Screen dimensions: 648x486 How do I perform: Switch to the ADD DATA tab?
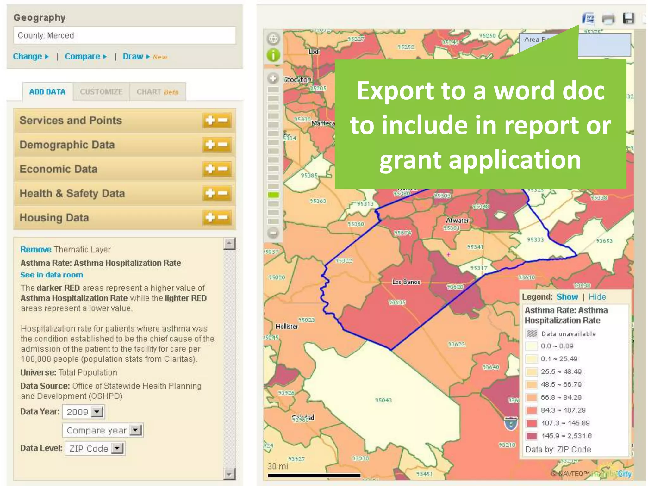pos(47,92)
